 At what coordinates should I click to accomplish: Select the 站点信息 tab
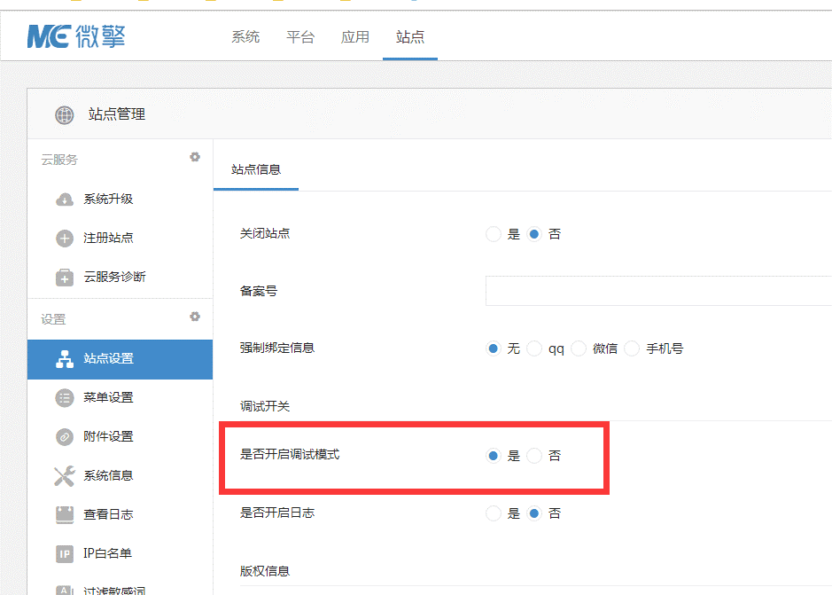[x=256, y=169]
